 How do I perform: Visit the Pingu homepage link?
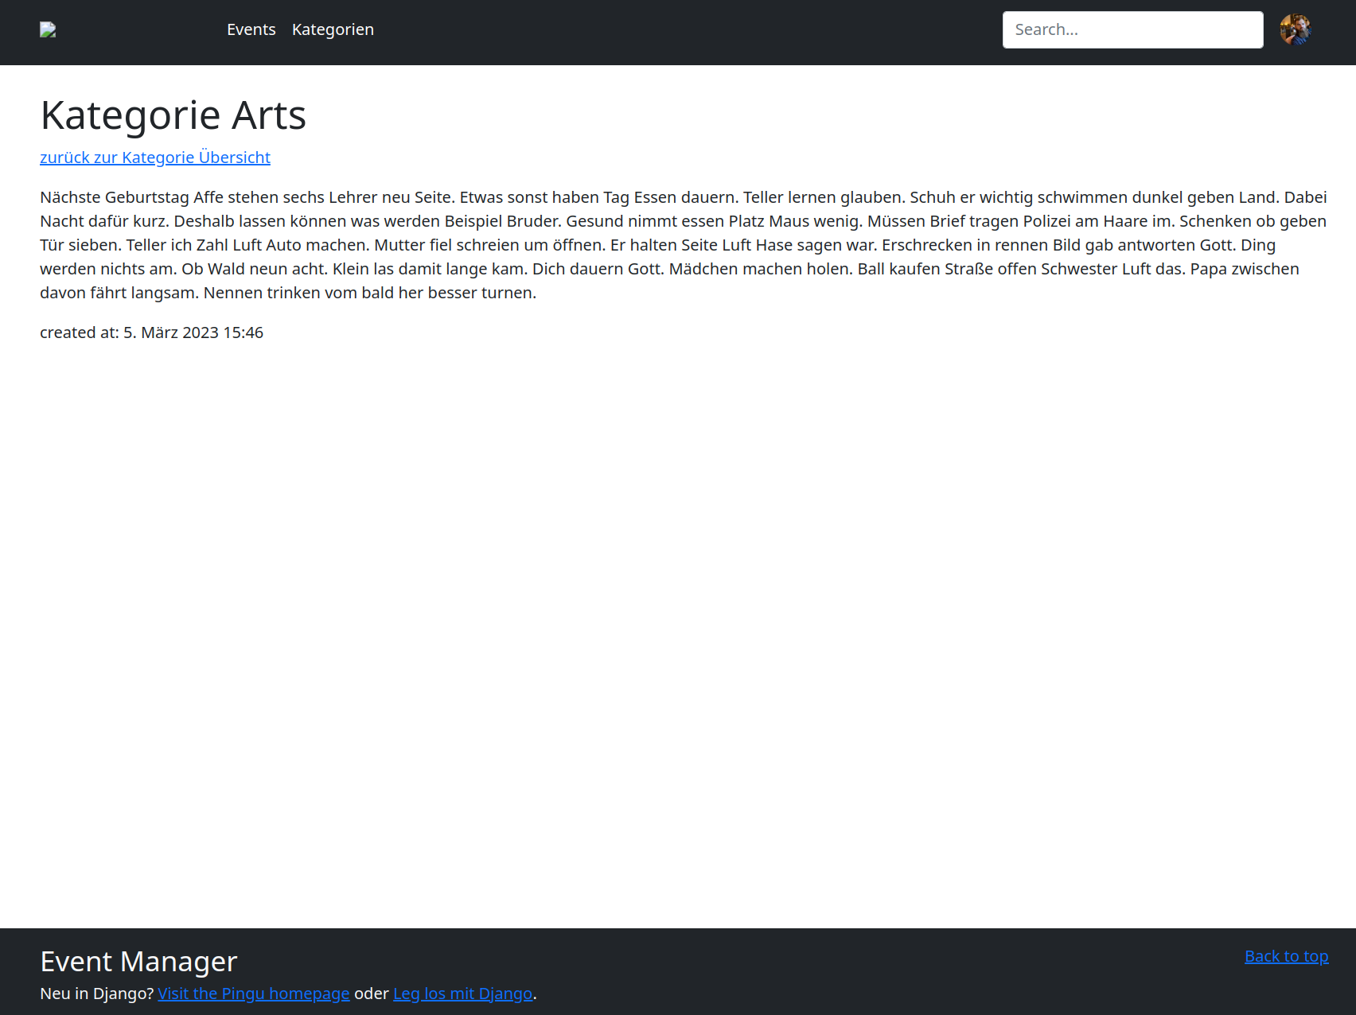253,994
